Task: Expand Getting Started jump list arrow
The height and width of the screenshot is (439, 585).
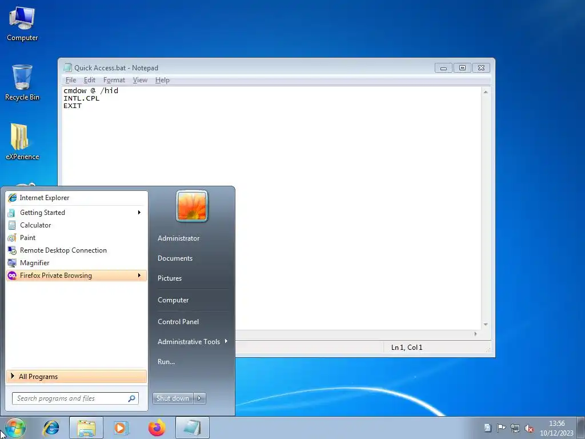Action: tap(139, 213)
